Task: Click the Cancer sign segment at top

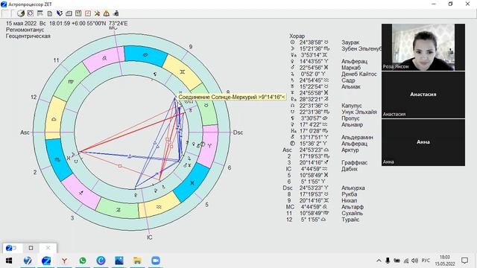Action: [x=146, y=56]
